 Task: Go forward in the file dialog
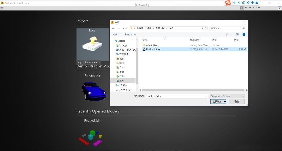[119, 28]
